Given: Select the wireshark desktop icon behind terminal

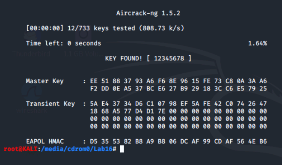Looking at the screenshot, I should [32, 99].
